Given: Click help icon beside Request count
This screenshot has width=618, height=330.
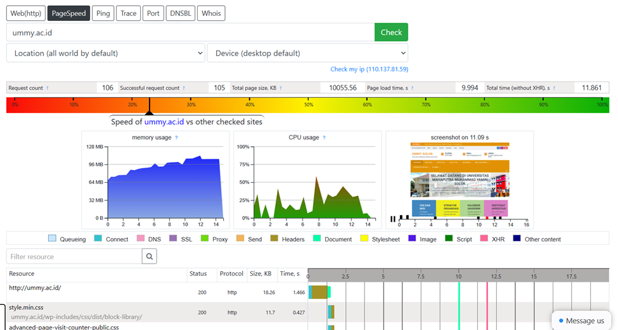Looking at the screenshot, I should click(x=48, y=89).
